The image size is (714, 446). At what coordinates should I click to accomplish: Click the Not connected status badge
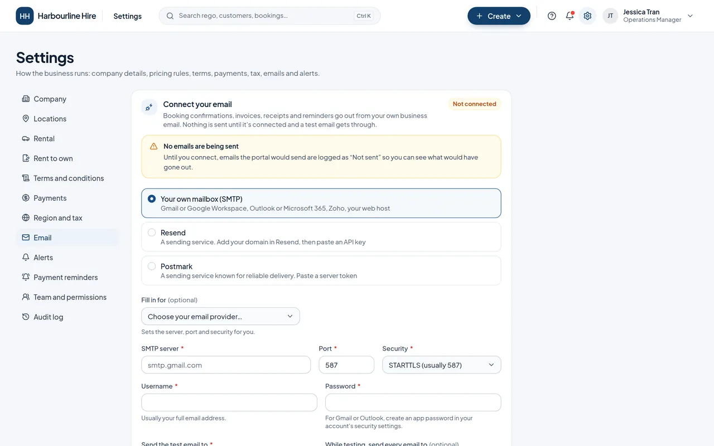474,104
